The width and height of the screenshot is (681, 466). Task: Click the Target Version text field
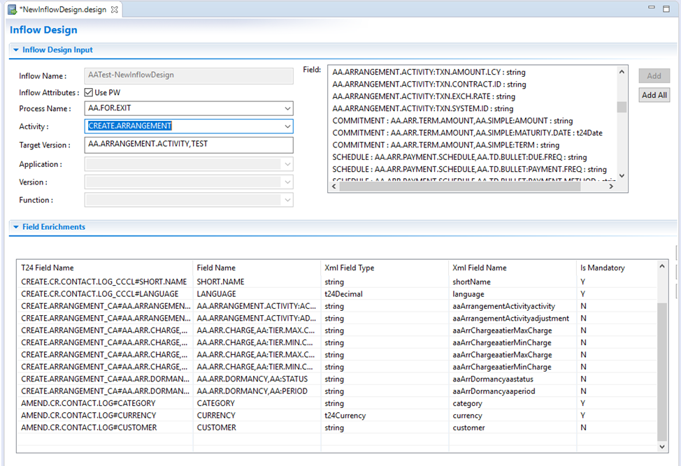pyautogui.click(x=189, y=145)
